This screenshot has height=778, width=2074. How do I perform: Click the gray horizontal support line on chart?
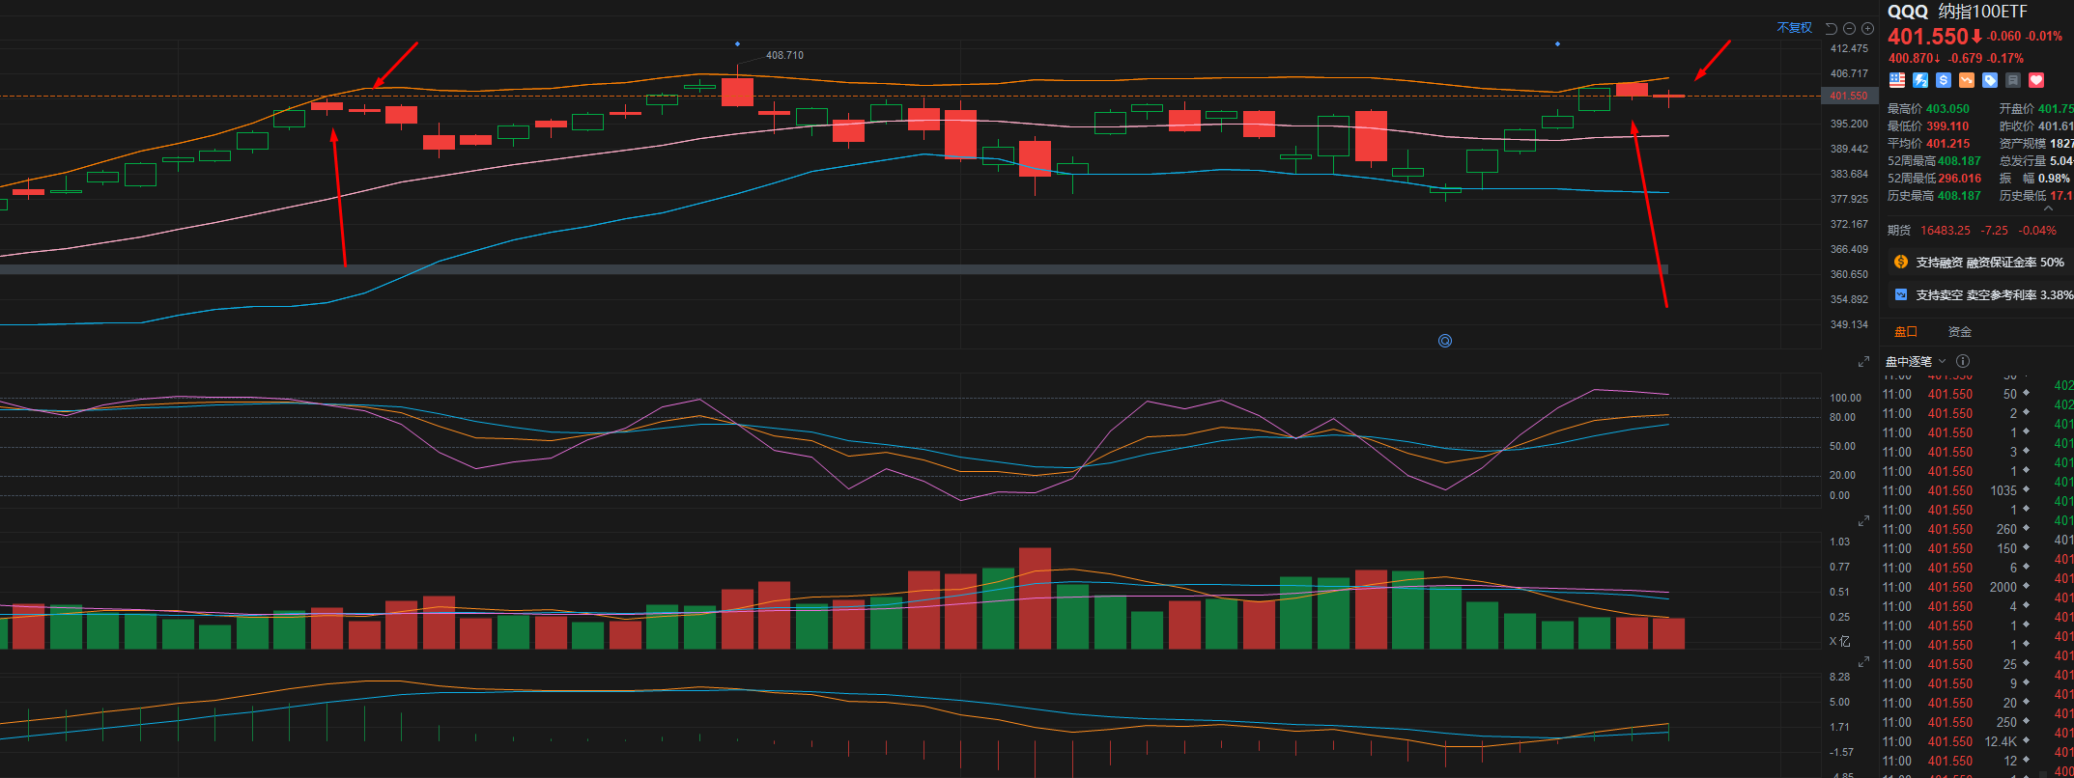[x=834, y=269]
